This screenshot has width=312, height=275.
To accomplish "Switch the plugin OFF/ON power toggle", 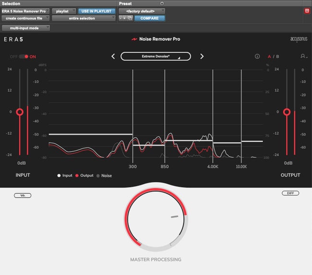I will 24,57.
